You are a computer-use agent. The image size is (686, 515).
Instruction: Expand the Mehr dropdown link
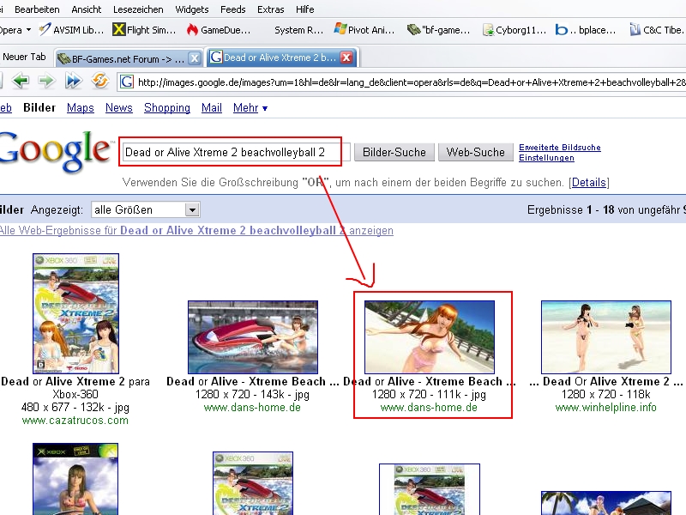point(250,108)
